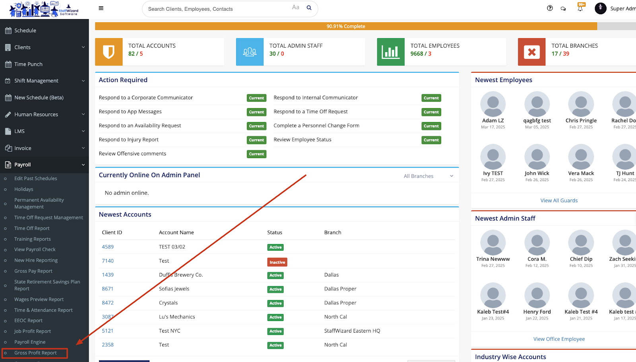Open Payroll Engine from the sidebar

pos(30,342)
